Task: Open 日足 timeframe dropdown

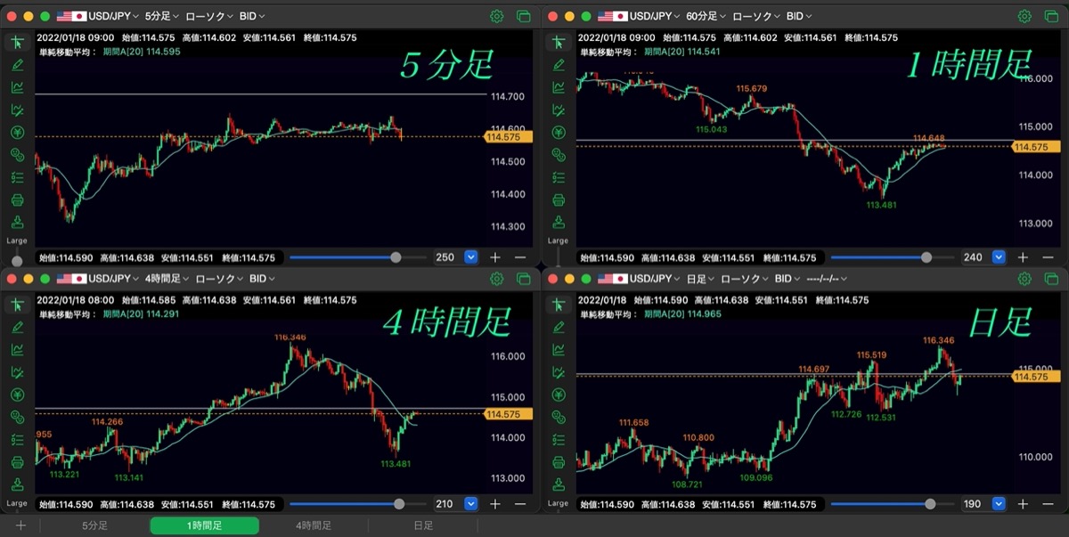Action: tap(700, 279)
